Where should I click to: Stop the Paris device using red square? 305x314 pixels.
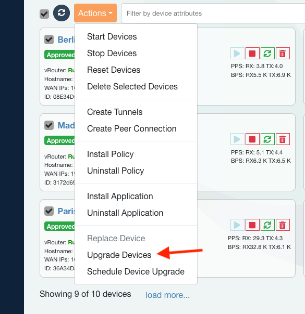252,225
